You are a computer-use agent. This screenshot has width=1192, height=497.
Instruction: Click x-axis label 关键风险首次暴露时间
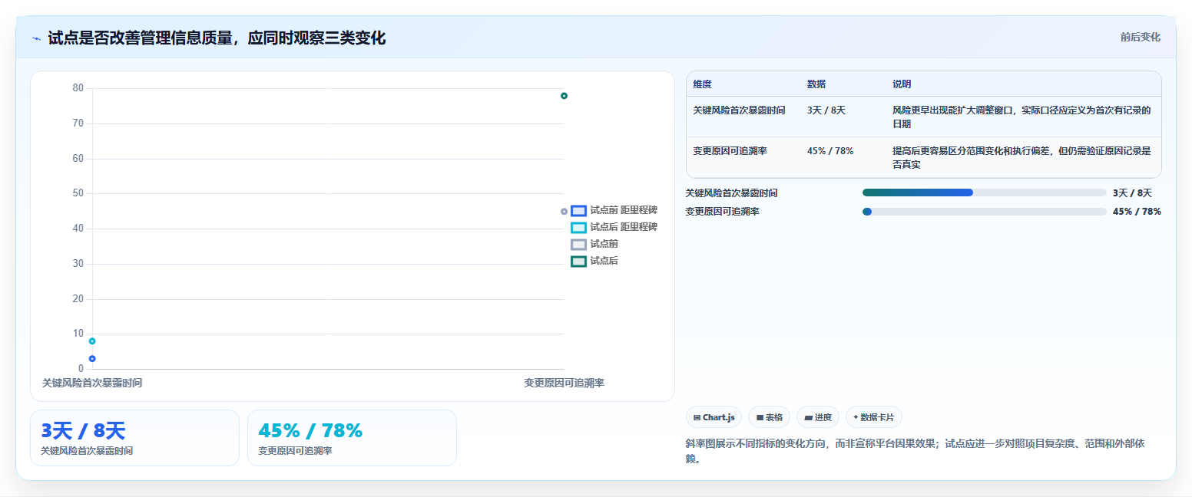[x=92, y=382]
